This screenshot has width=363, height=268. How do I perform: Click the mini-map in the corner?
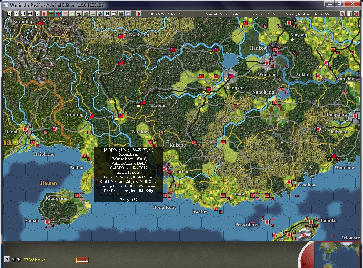point(336,255)
